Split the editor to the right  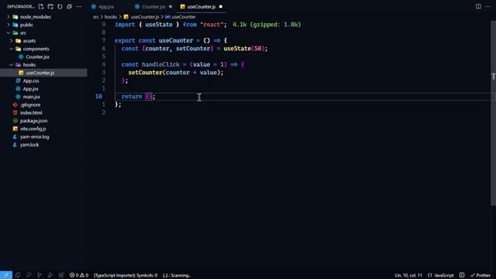[x=478, y=6]
